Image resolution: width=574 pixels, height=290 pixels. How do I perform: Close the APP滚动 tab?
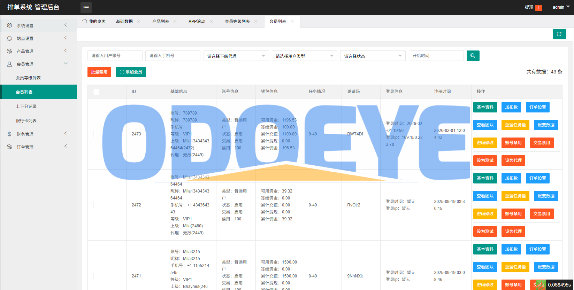211,22
